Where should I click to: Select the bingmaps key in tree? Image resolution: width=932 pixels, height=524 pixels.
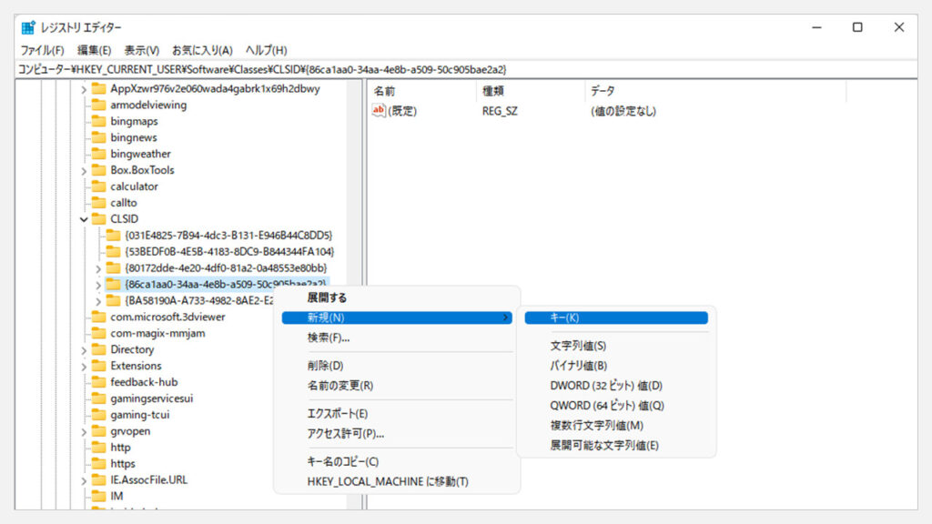134,121
